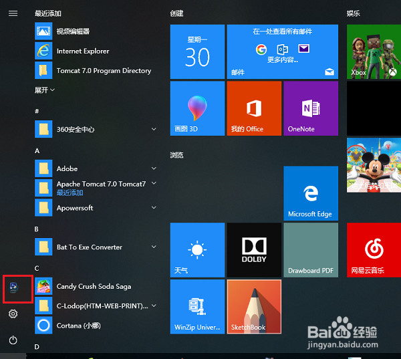This screenshot has width=401, height=359.
Task: Open the user account picture icon
Action: [13, 287]
